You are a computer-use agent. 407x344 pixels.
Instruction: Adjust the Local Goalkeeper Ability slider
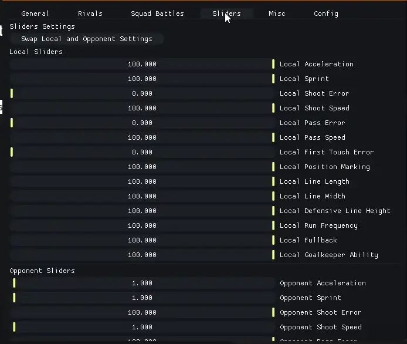point(143,255)
